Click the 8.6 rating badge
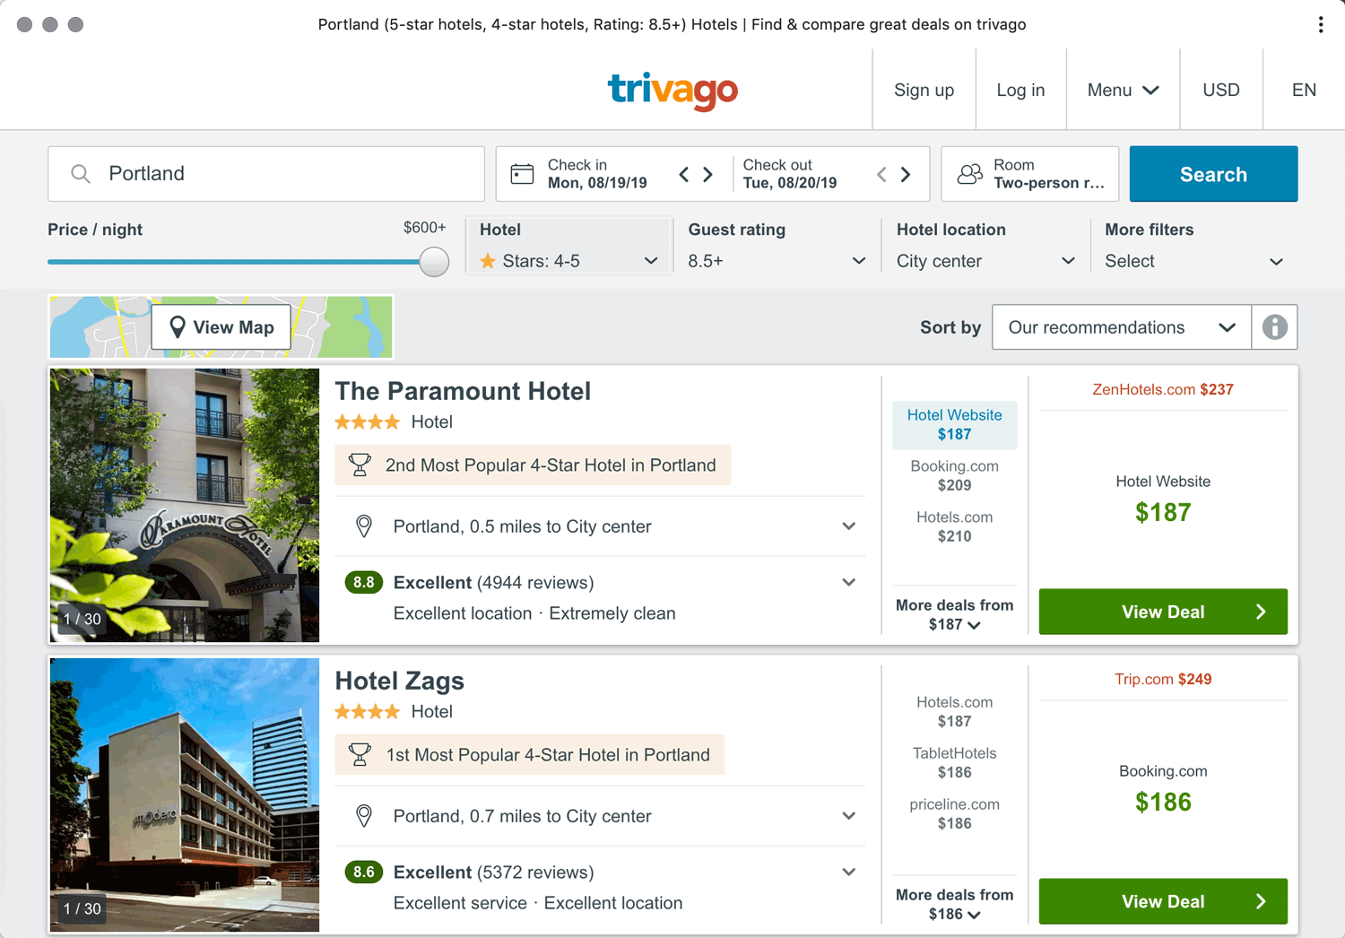Viewport: 1345px width, 938px height. pos(364,872)
